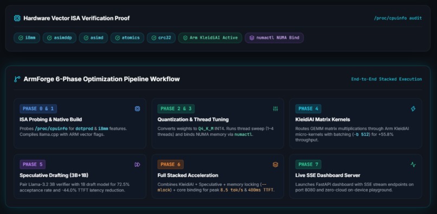Click the Quantization & Thread Tuning title
Screen dimensions: 437x214
click(x=193, y=120)
